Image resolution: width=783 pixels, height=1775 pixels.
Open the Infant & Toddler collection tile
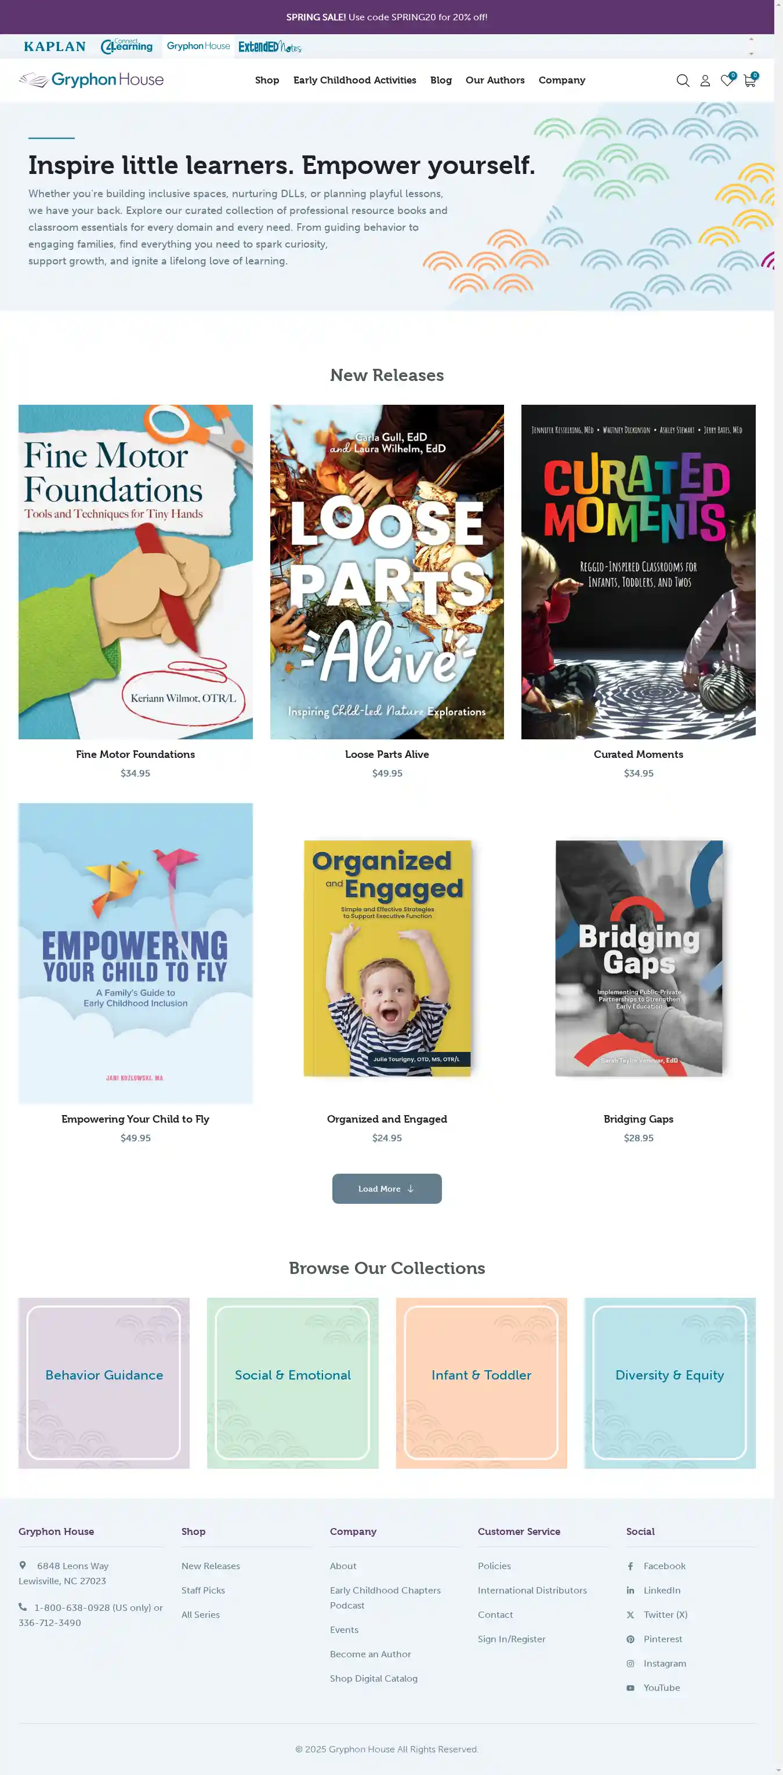pyautogui.click(x=481, y=1382)
